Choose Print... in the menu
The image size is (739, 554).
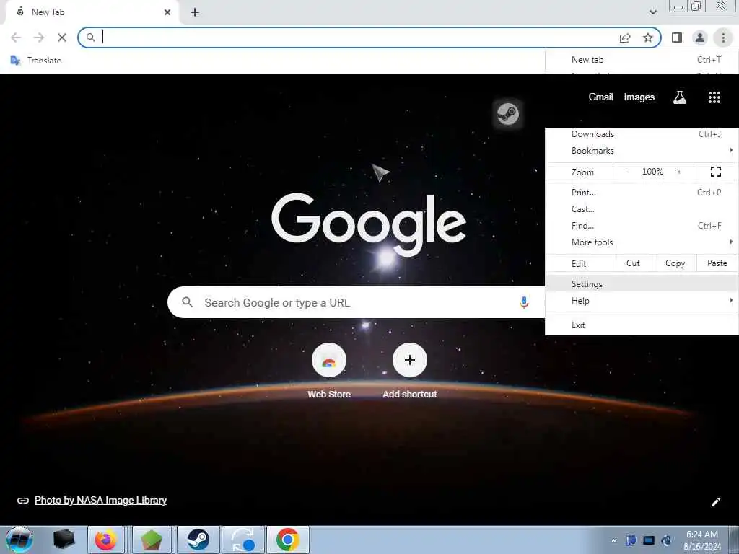tap(642, 192)
